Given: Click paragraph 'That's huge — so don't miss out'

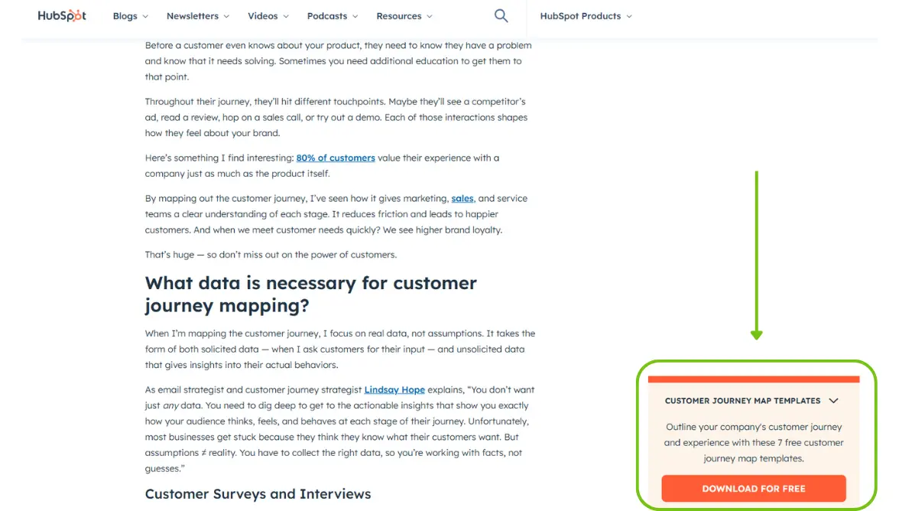Looking at the screenshot, I should pos(271,255).
